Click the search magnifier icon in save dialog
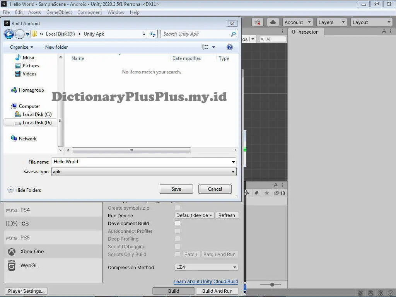Image resolution: width=396 pixels, height=297 pixels. tap(233, 34)
